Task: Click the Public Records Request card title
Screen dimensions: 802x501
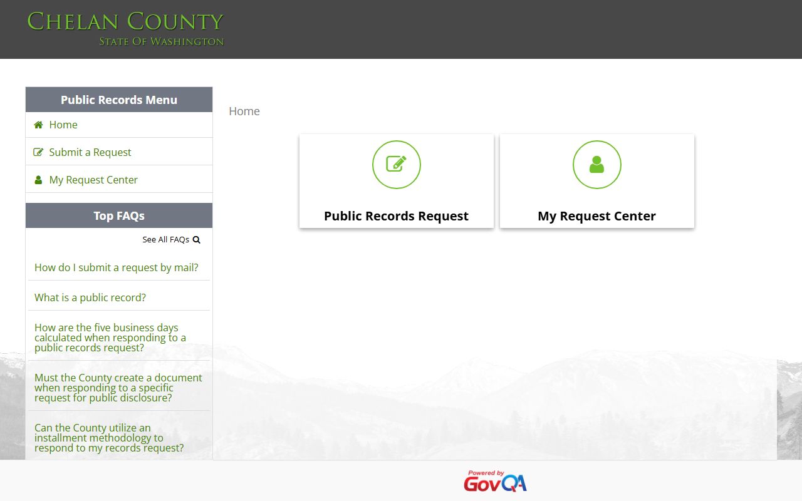Action: tap(396, 216)
